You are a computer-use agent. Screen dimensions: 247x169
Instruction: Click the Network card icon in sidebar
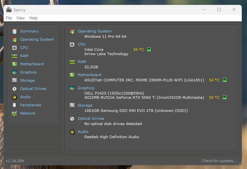tap(14, 114)
